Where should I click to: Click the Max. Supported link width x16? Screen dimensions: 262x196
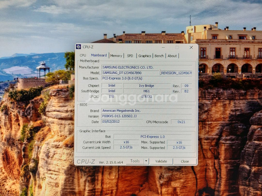pyautogui.click(x=179, y=142)
